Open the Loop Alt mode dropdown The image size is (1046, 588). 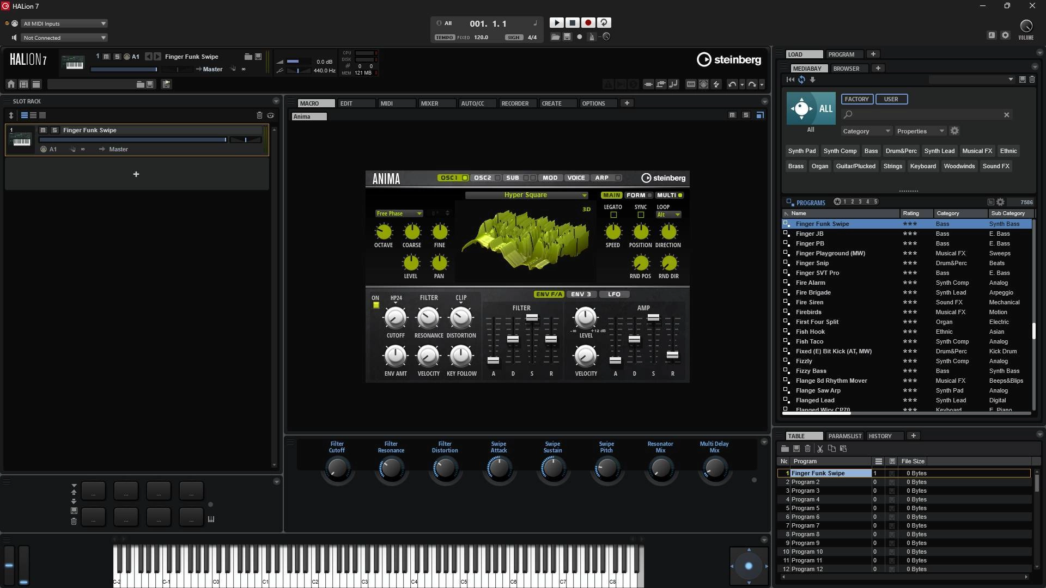point(668,215)
